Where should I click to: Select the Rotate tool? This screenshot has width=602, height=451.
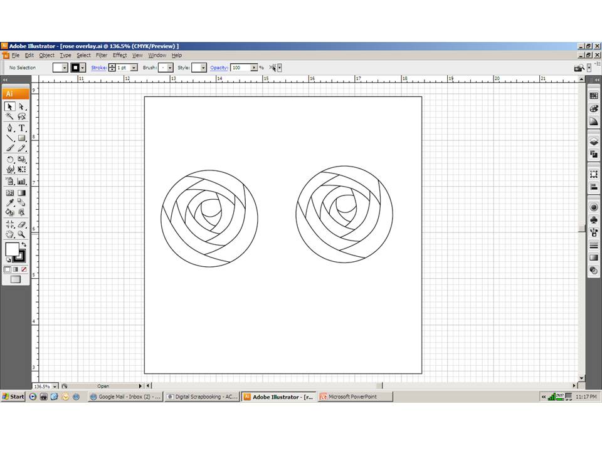(x=10, y=160)
